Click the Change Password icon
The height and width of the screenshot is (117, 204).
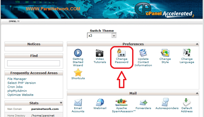tap(121, 53)
